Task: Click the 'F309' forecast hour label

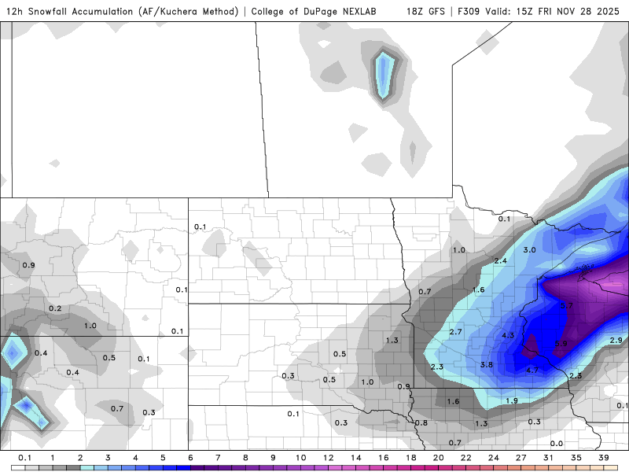Action: pyautogui.click(x=468, y=11)
